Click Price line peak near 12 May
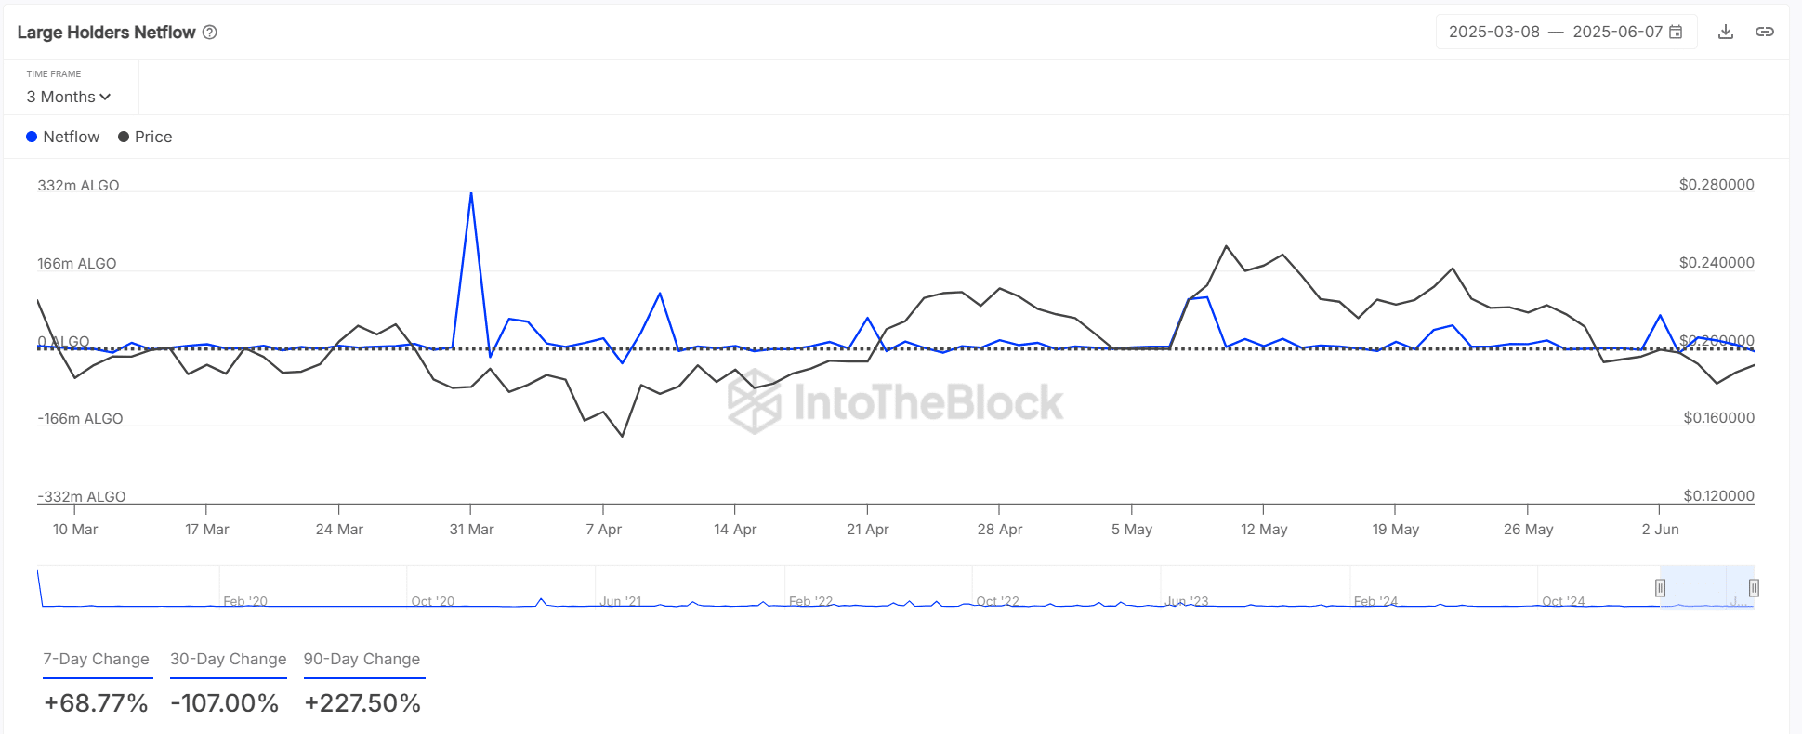Screen dimensions: 1802x734 (1227, 246)
